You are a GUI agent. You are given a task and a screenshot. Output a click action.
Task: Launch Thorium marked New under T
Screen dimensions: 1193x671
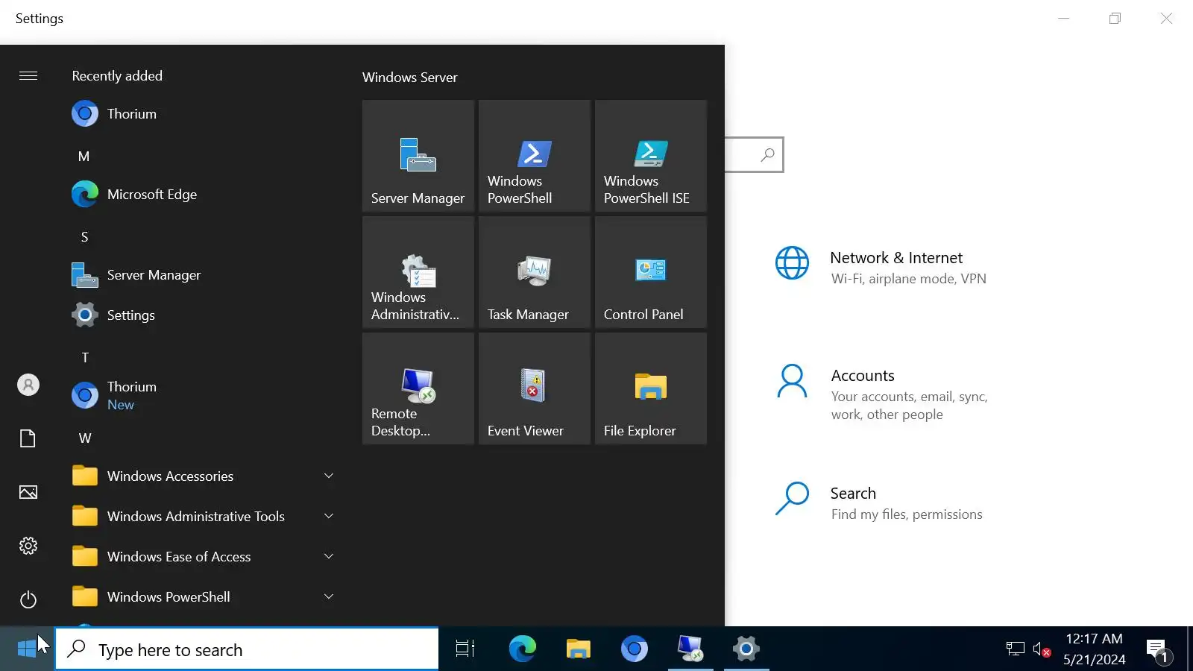point(203,396)
